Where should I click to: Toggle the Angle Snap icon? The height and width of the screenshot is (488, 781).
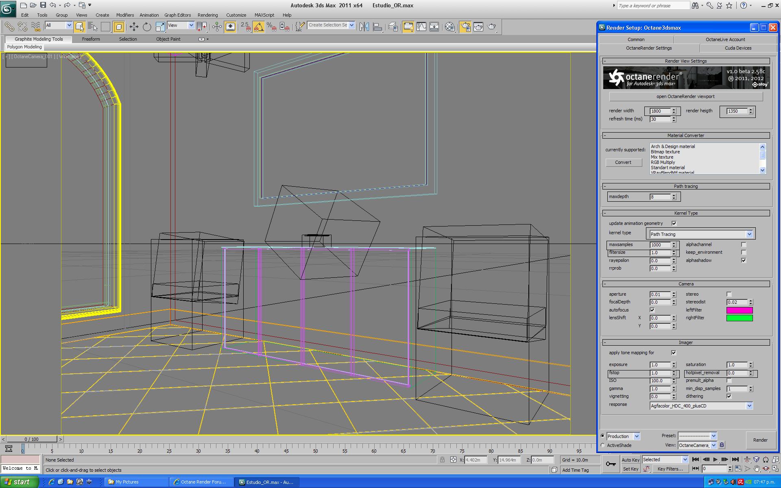pyautogui.click(x=258, y=27)
